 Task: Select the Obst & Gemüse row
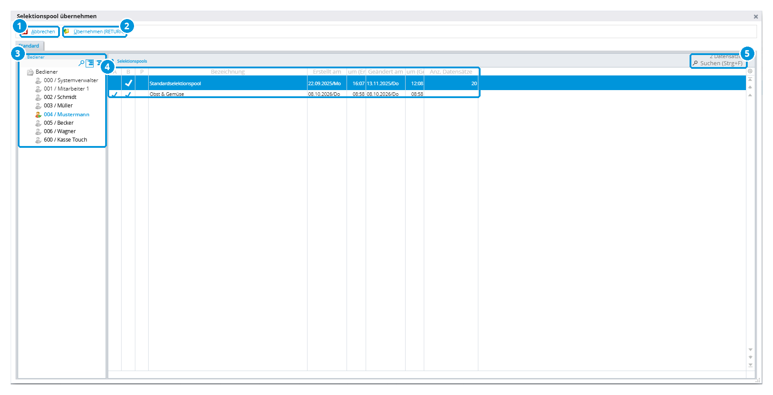pyautogui.click(x=426, y=94)
